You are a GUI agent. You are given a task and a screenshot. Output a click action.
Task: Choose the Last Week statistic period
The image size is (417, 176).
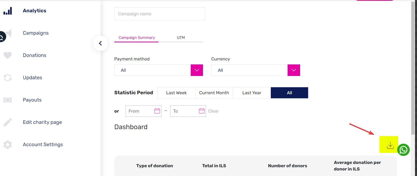click(176, 93)
